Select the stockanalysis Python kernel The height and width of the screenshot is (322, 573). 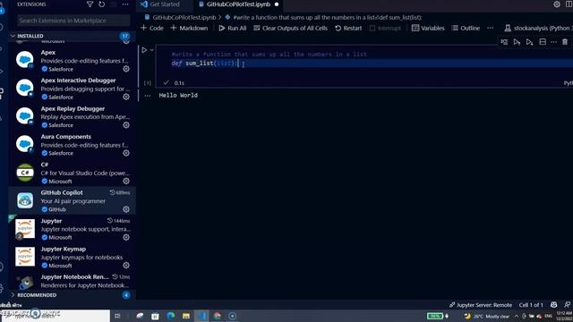point(538,28)
